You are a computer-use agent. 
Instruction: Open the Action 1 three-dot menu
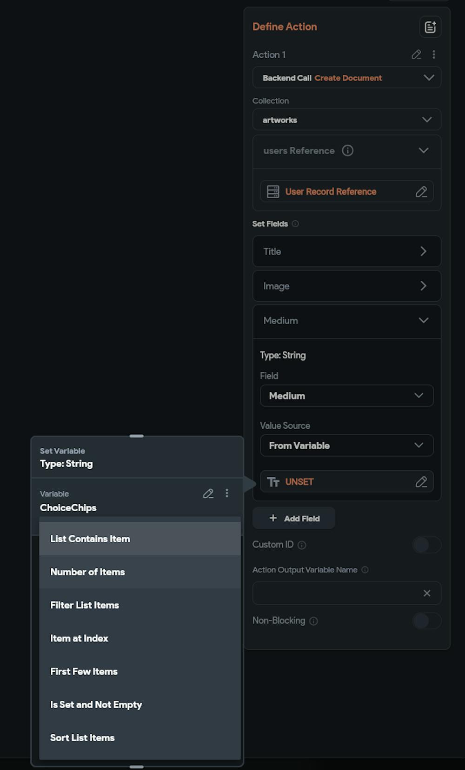pos(434,54)
